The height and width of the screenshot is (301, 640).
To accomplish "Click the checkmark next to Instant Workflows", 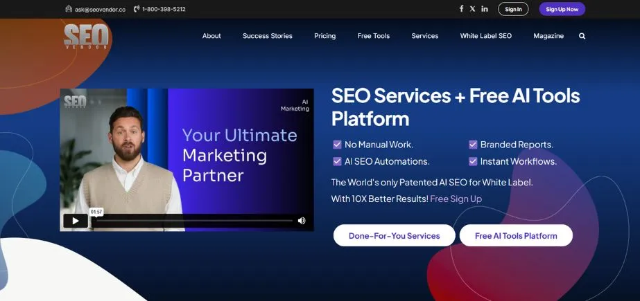I will 473,161.
